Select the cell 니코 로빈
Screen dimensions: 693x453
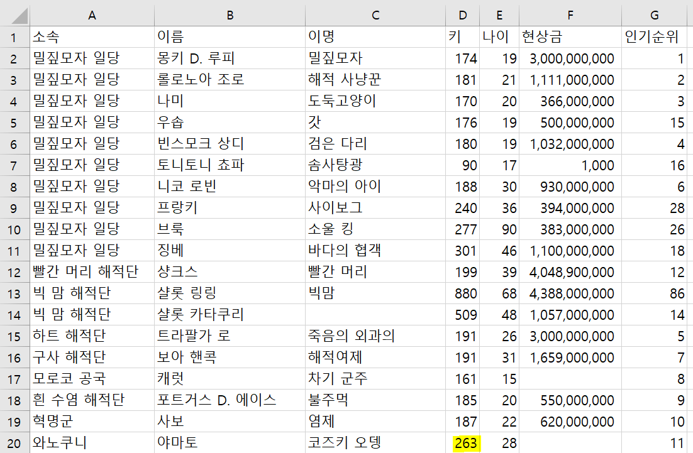pyautogui.click(x=230, y=187)
